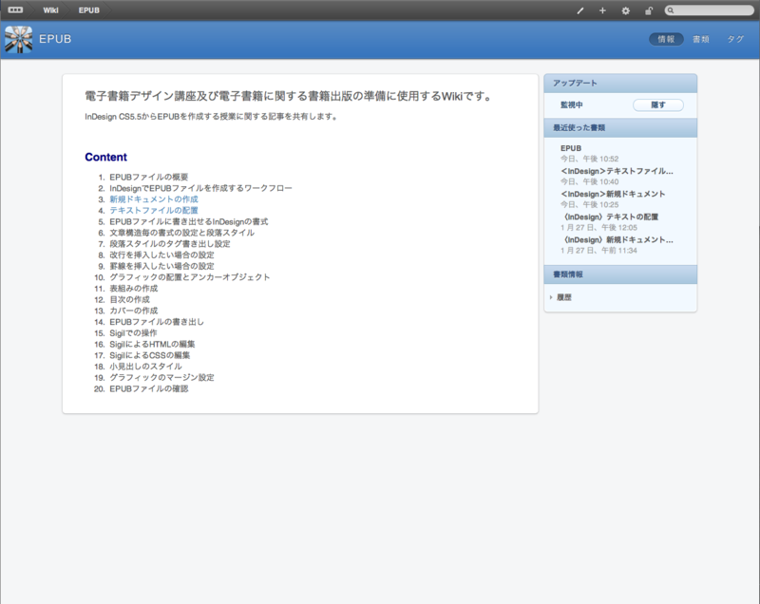Click the padlock icon in top bar
760x604 pixels.
[649, 10]
